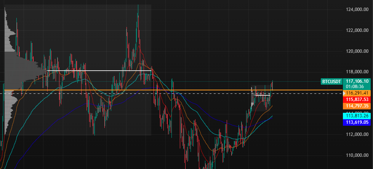Click the 112,000.00 price axis label

pos(357,134)
